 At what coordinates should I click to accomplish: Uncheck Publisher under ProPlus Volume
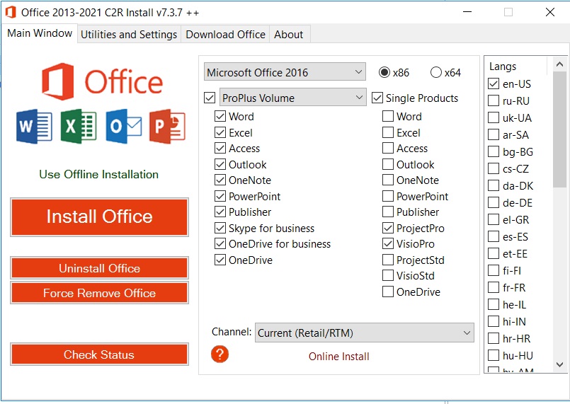[x=220, y=212]
